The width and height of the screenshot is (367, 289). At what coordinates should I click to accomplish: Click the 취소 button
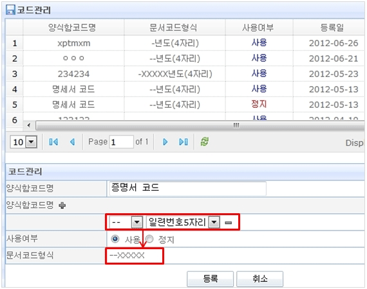point(260,279)
